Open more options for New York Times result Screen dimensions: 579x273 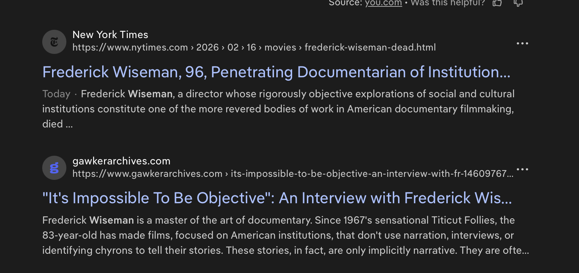(x=522, y=43)
